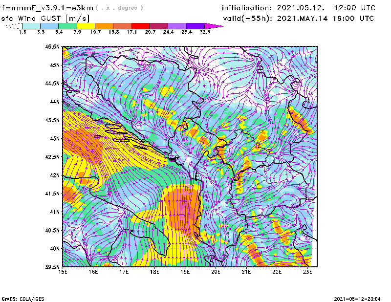Select the yellow legend swatch after 7.9

(86, 26)
